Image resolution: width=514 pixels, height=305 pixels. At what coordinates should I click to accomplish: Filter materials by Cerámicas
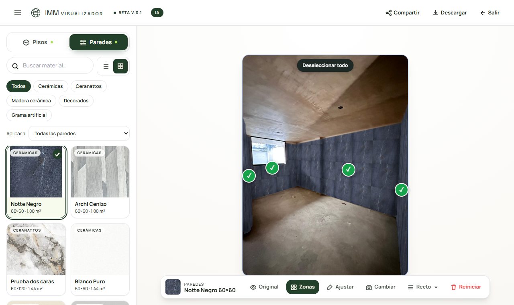coord(51,86)
